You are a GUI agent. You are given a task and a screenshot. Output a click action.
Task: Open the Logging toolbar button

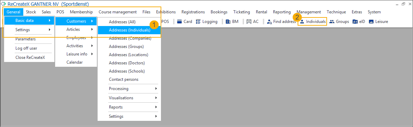tap(206, 22)
